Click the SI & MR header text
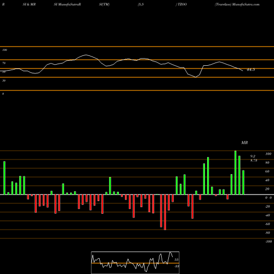Screen dimensions: 274x274 coord(29,4)
